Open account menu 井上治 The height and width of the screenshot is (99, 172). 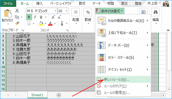click(x=154, y=3)
